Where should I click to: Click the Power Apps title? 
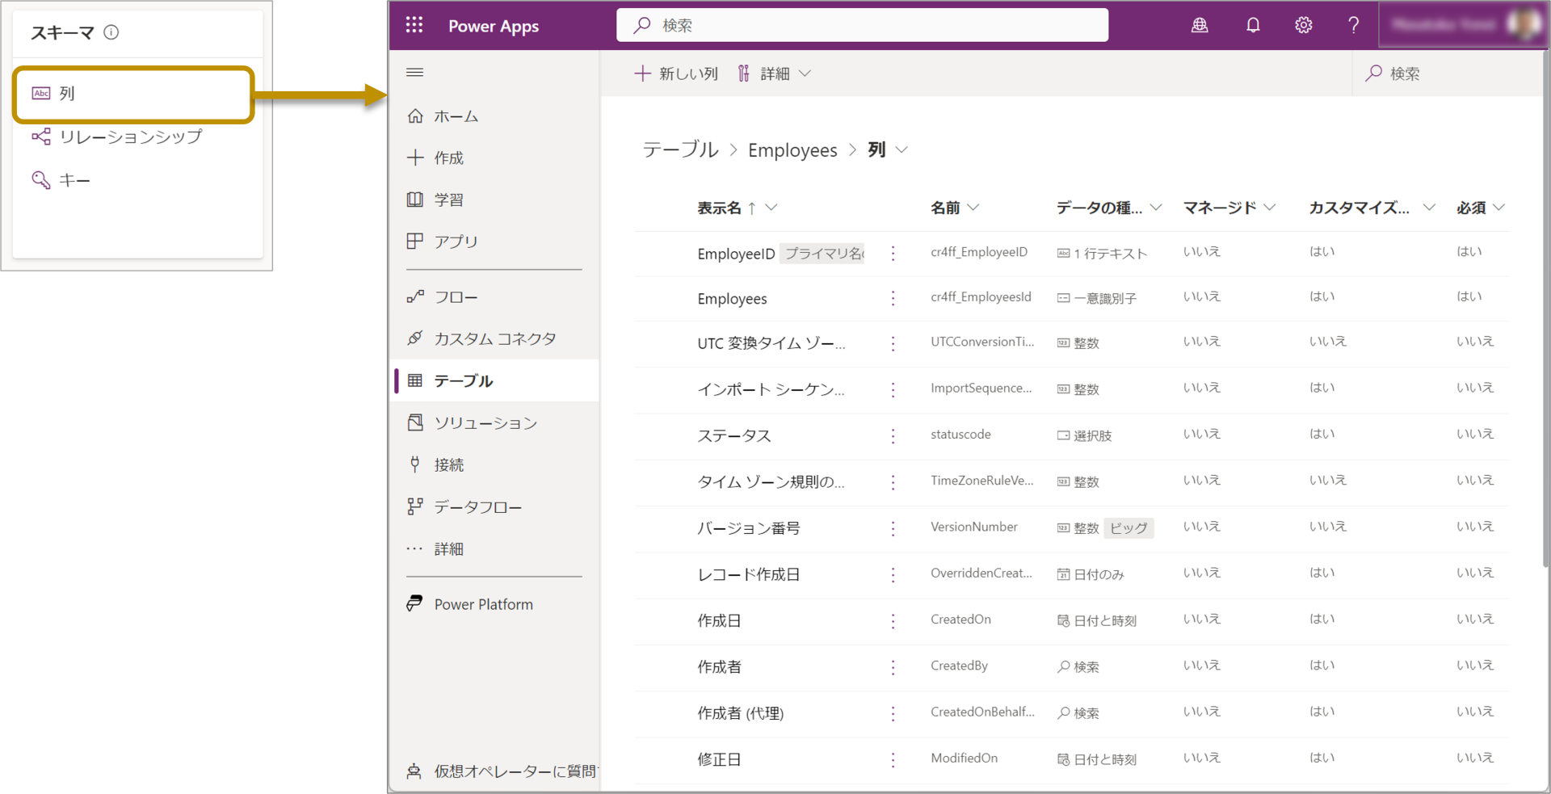click(x=494, y=26)
